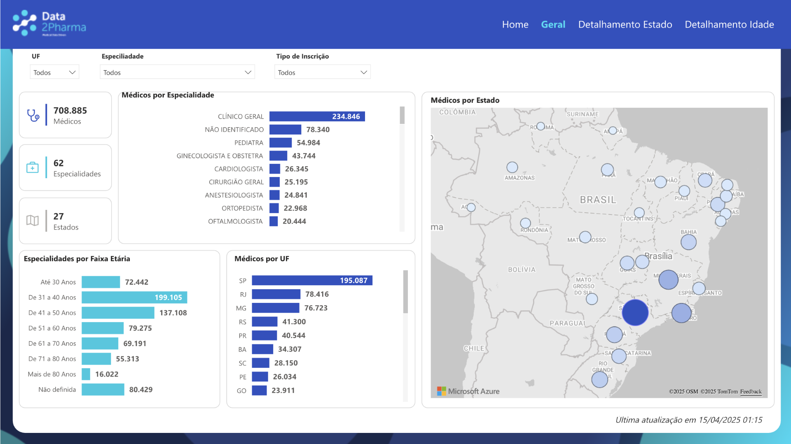The width and height of the screenshot is (791, 444).
Task: Click the Microsoft Azure logo on map
Action: 468,391
